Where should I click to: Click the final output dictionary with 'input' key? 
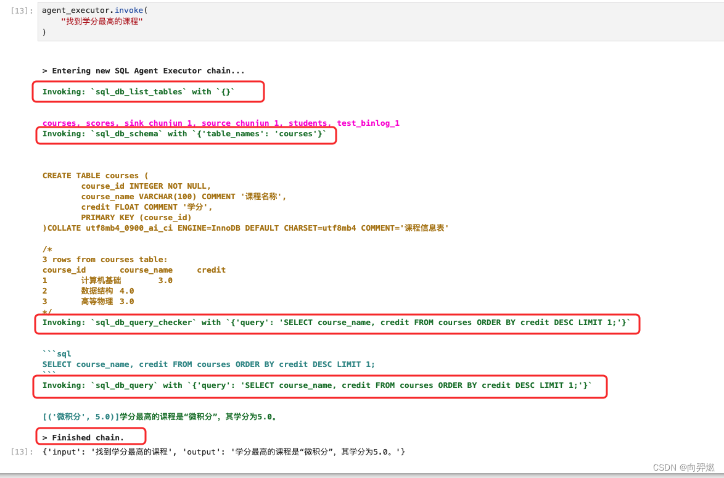224,451
